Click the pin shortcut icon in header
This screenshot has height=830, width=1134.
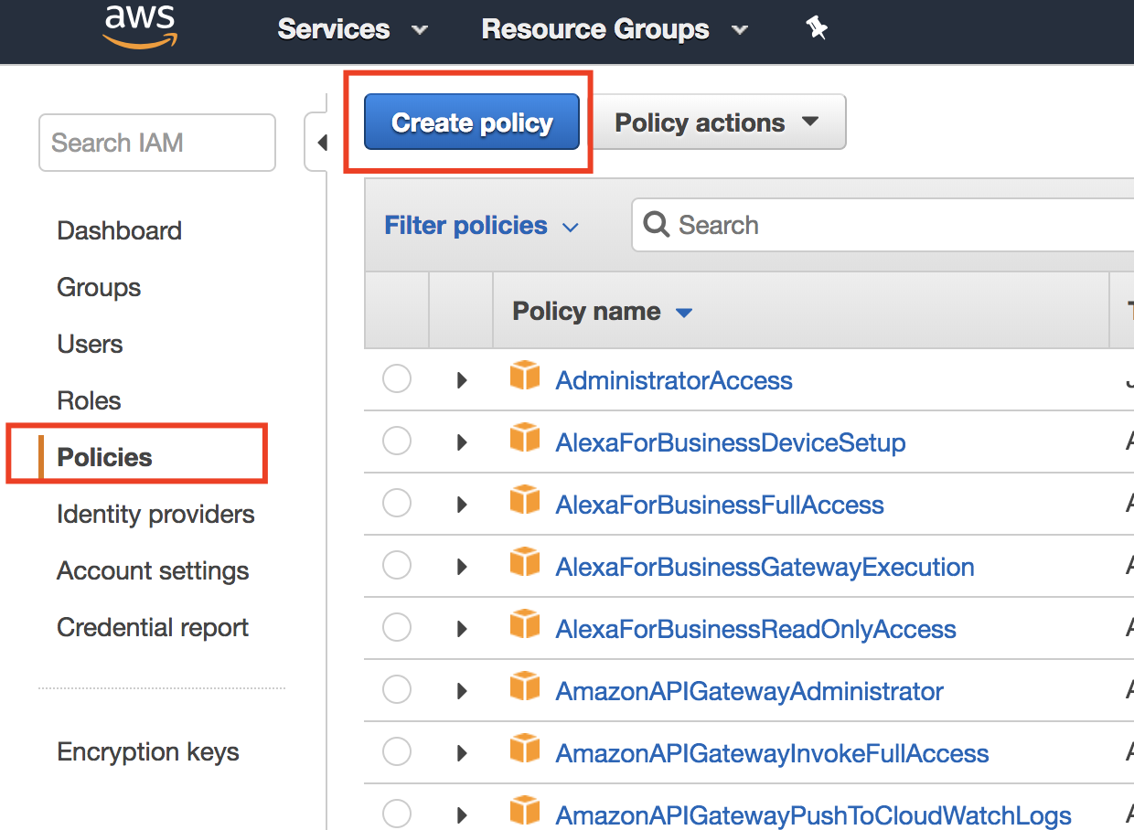(x=817, y=29)
